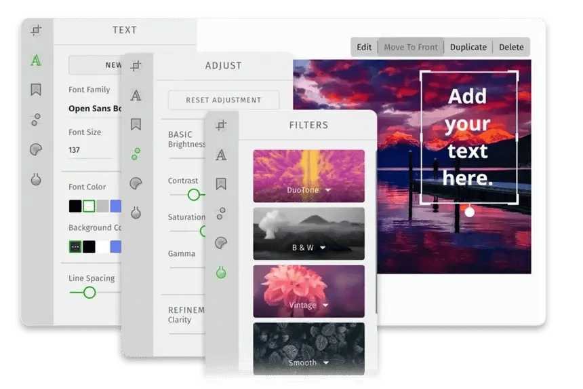Pick the blue background color swatch
This screenshot has width=583, height=389.
pos(116,246)
